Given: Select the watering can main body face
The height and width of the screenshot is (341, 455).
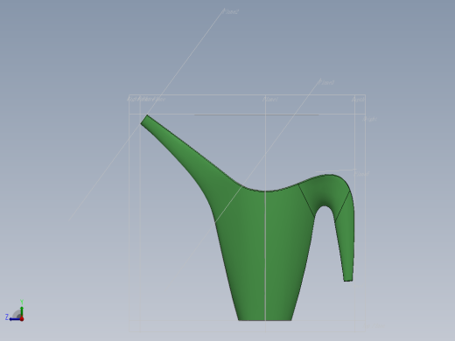Looking at the screenshot, I should tap(264, 254).
